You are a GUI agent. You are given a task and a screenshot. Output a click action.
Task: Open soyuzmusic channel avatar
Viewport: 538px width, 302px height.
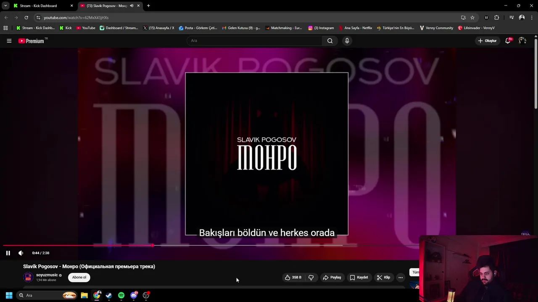pyautogui.click(x=28, y=277)
